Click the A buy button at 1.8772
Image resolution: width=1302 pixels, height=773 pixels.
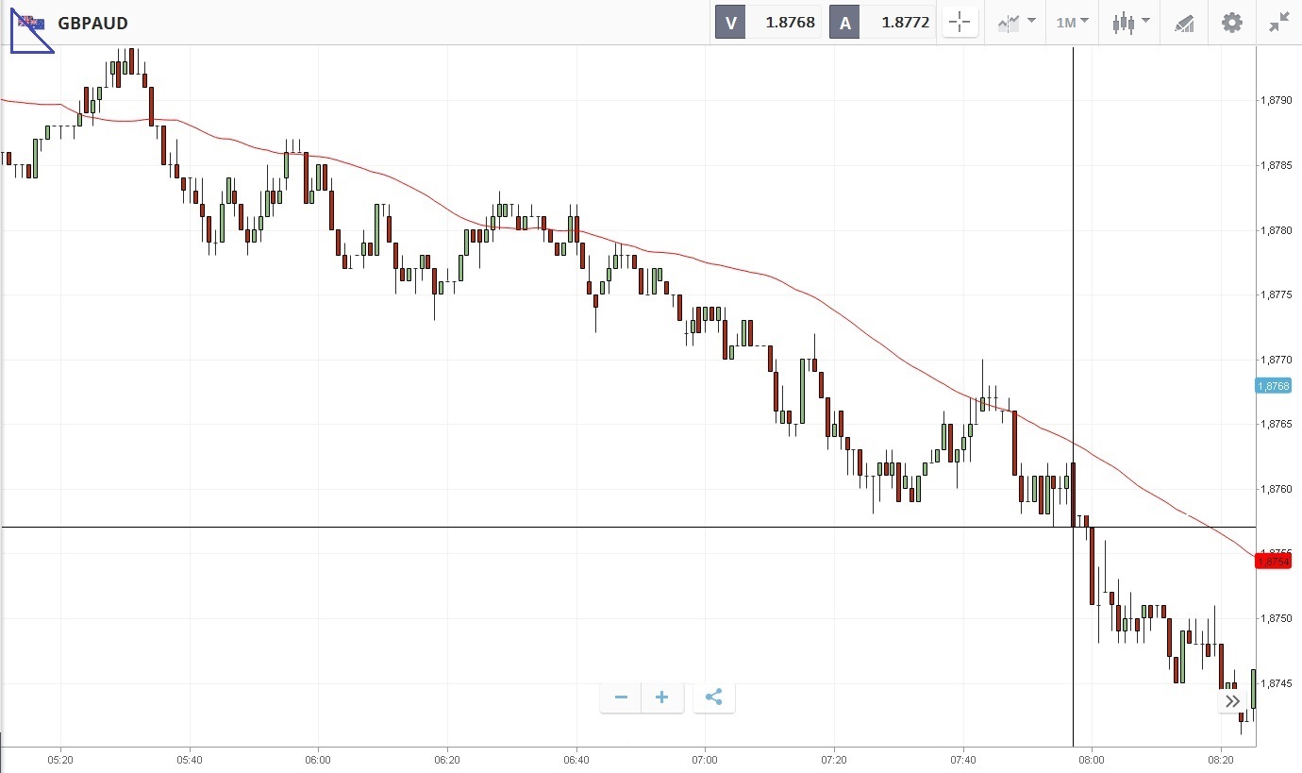click(883, 23)
